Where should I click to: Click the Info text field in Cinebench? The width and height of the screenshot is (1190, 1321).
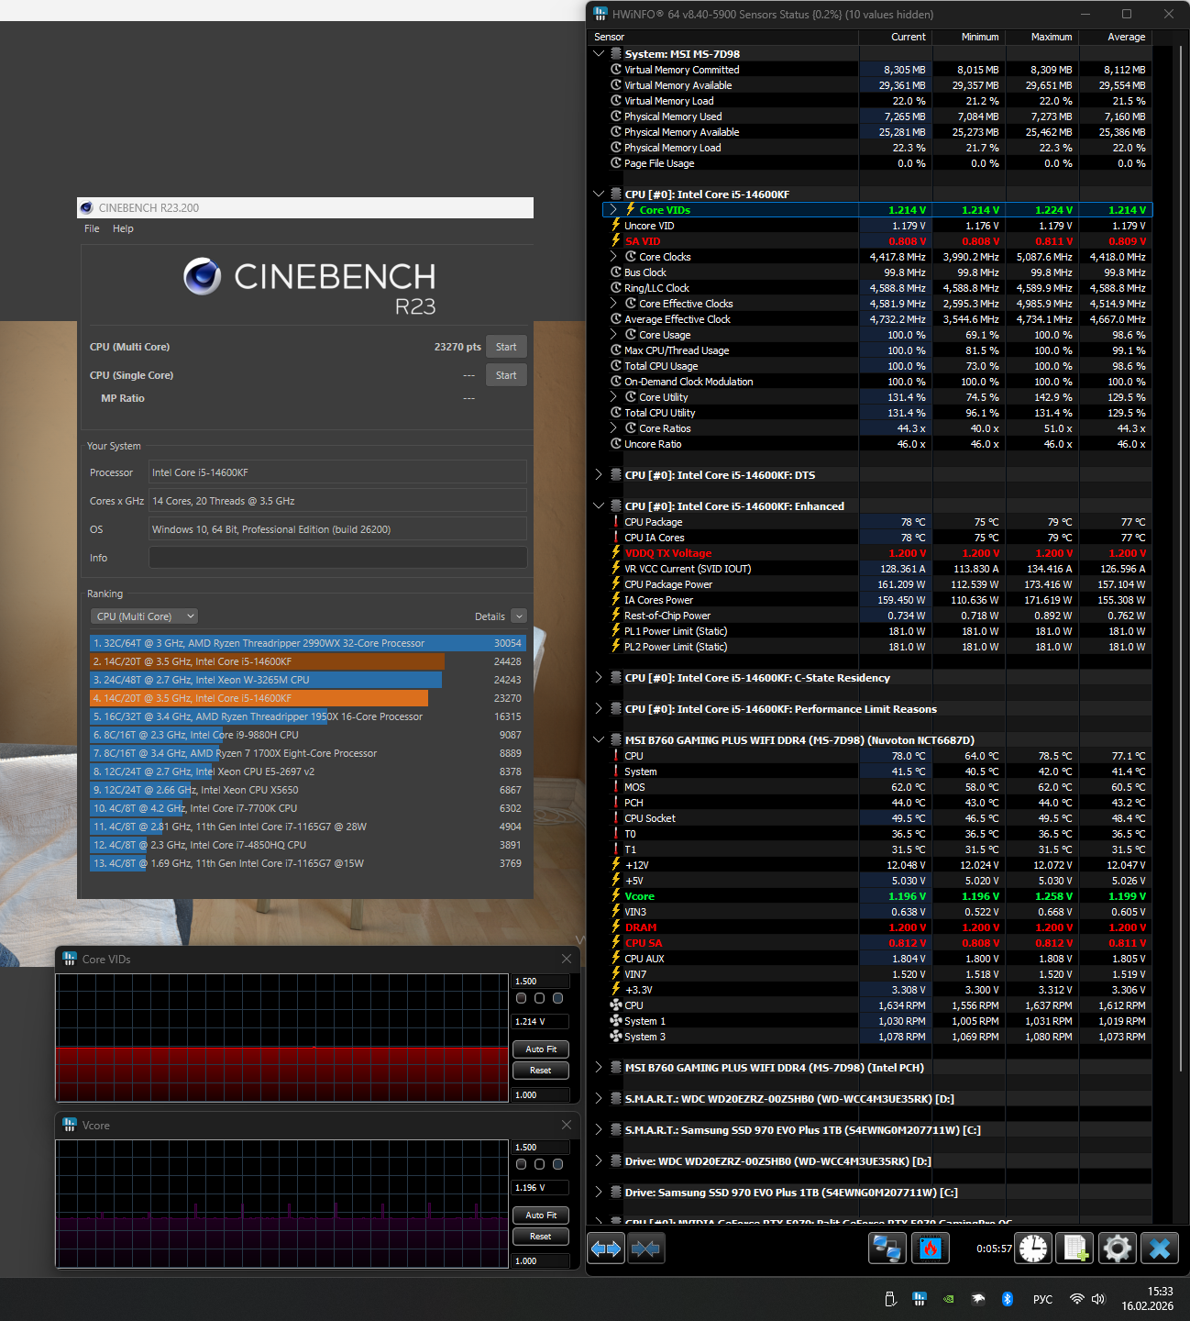click(337, 558)
